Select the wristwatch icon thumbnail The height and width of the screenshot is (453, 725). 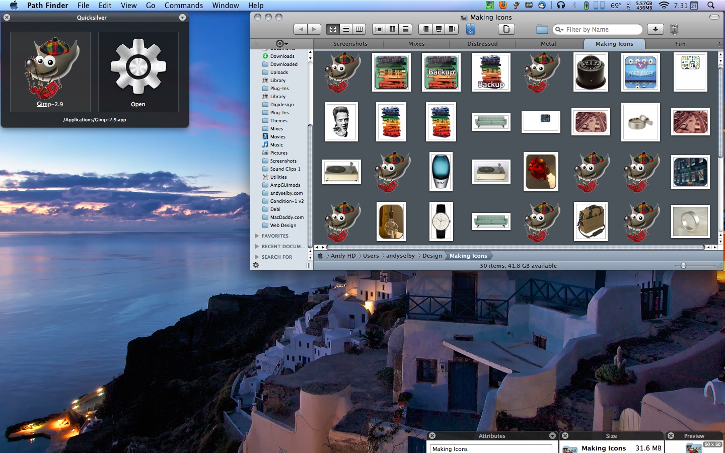(441, 221)
